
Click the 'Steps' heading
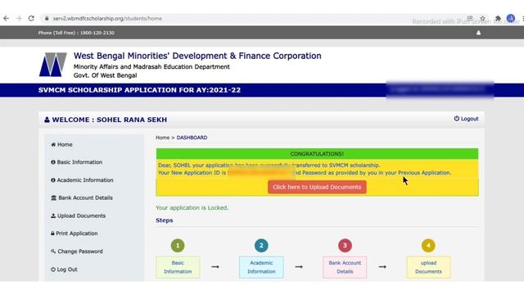(x=164, y=220)
